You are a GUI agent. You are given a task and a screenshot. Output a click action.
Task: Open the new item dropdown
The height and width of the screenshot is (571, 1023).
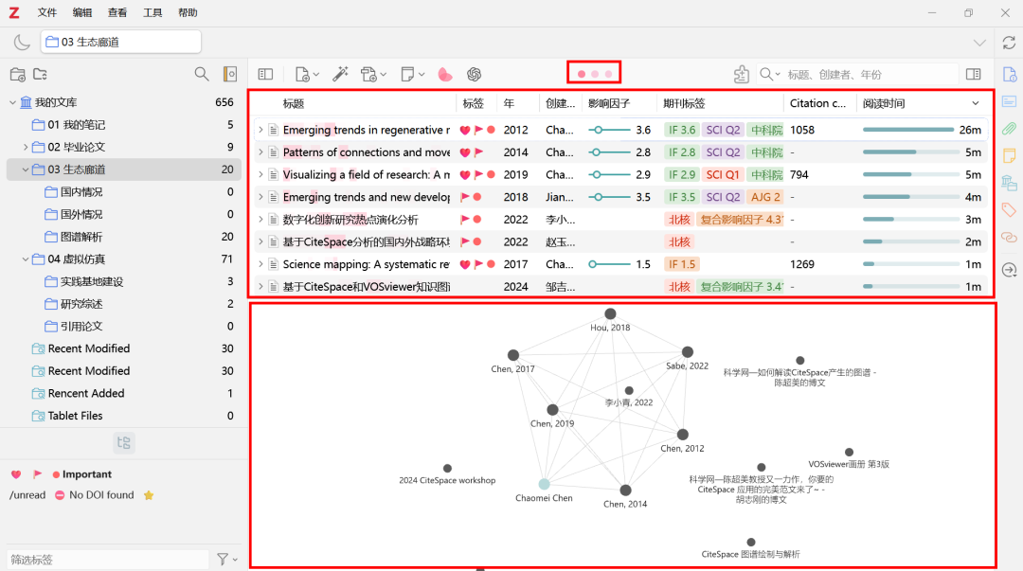click(x=307, y=74)
